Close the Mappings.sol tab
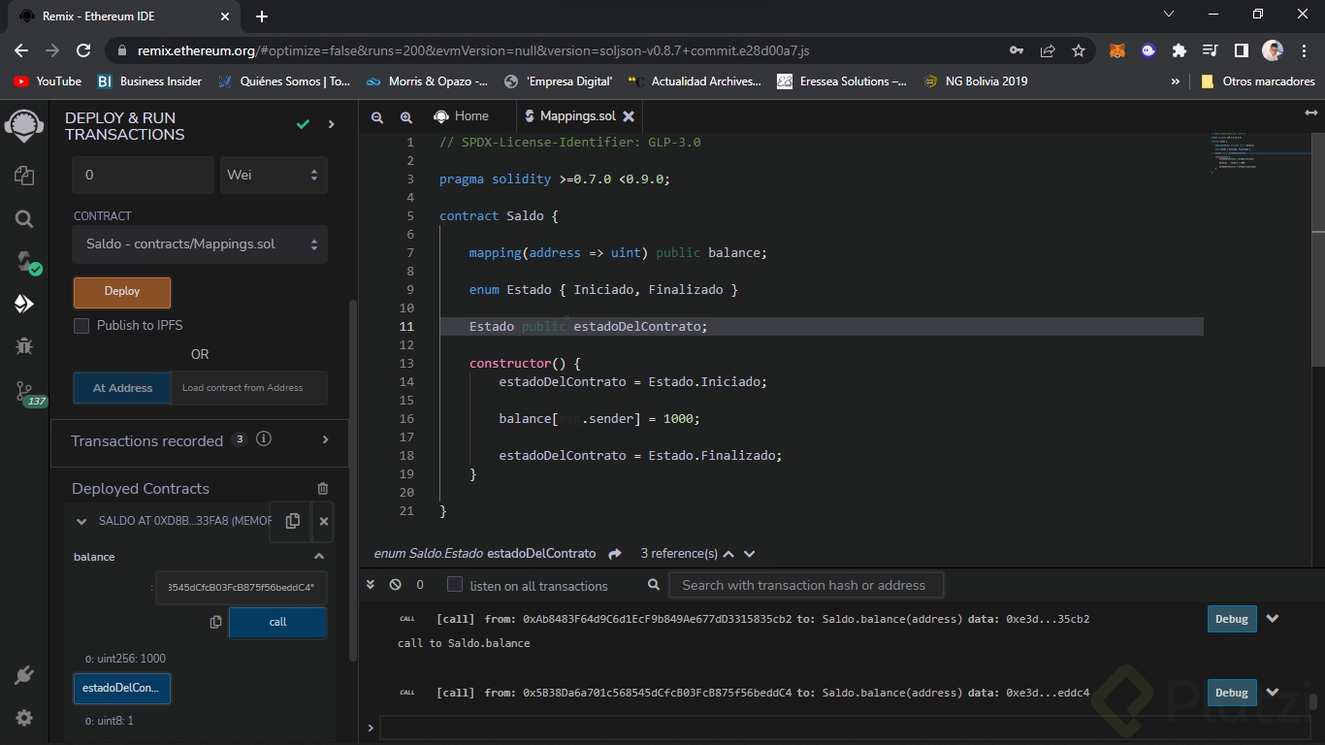 tap(629, 116)
